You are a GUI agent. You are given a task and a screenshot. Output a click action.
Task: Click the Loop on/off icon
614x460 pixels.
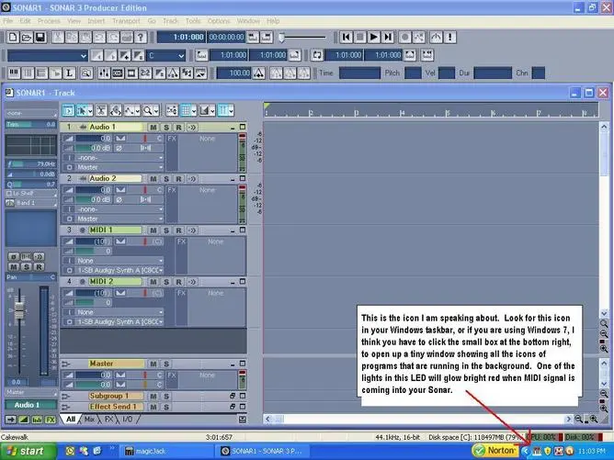(x=317, y=55)
